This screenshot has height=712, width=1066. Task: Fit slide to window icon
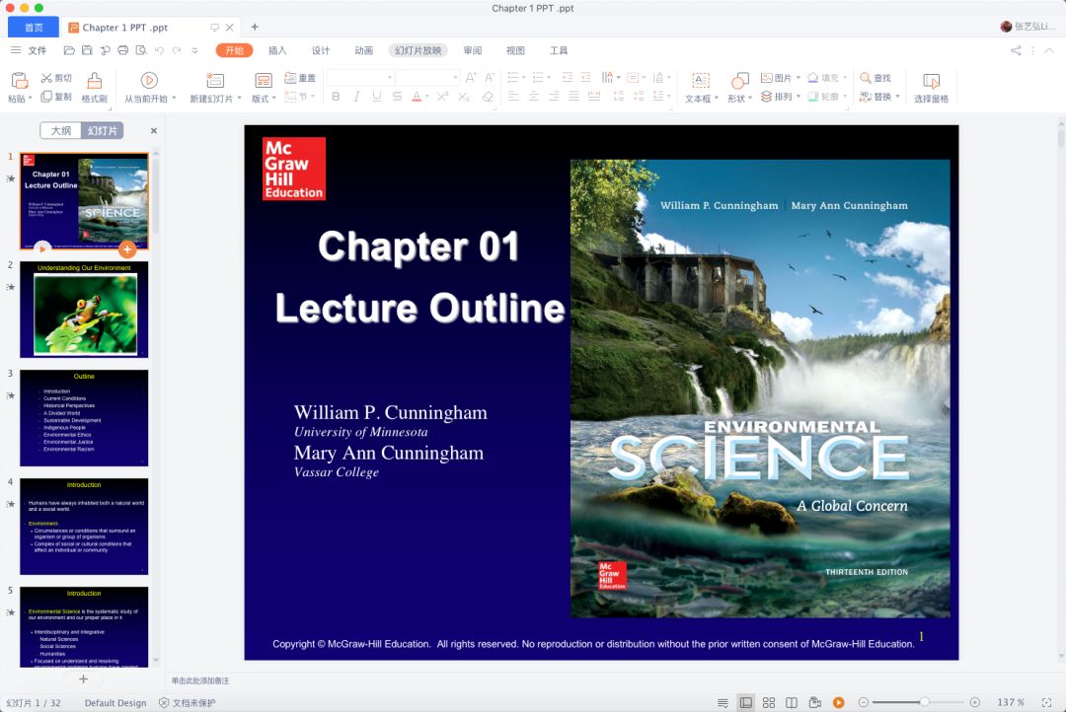click(1047, 702)
